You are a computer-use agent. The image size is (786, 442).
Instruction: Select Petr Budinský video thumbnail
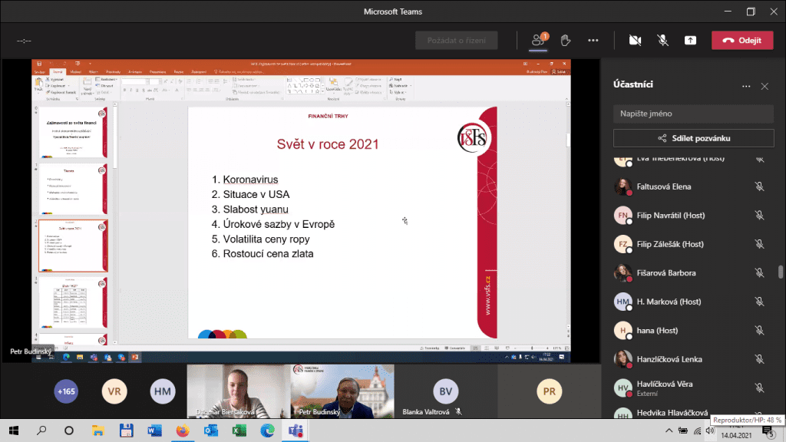click(x=342, y=391)
